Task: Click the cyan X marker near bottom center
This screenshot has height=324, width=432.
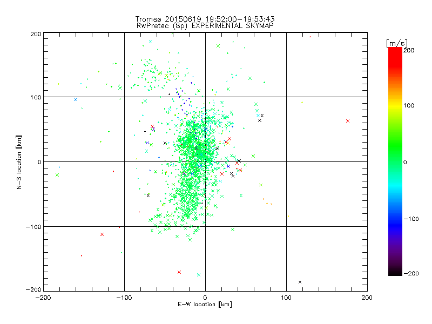Action: pos(199,275)
